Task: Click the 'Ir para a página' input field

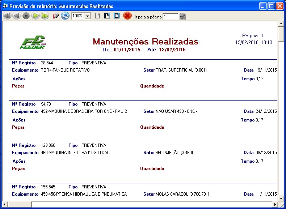Action: [x=171, y=17]
